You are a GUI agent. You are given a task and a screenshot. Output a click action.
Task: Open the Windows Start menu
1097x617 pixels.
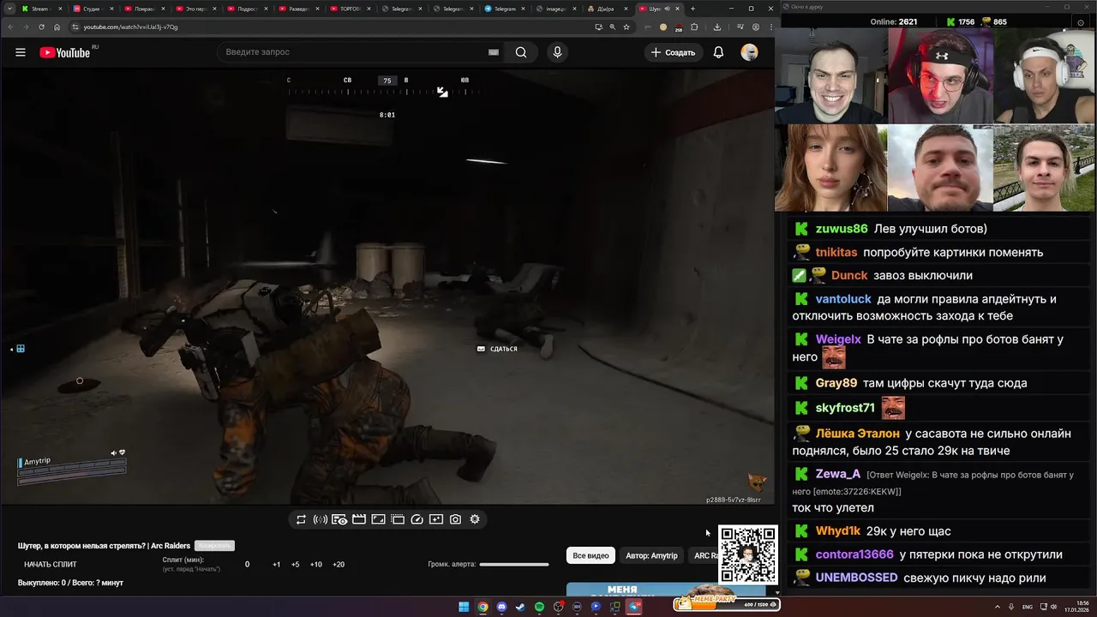[464, 607]
